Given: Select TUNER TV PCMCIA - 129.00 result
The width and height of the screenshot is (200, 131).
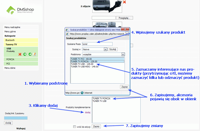Looking at the screenshot, I should point(97,62).
